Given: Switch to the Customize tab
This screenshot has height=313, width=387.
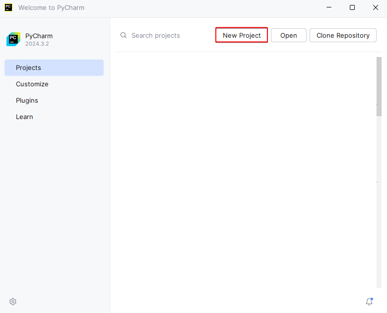Looking at the screenshot, I should [54, 84].
